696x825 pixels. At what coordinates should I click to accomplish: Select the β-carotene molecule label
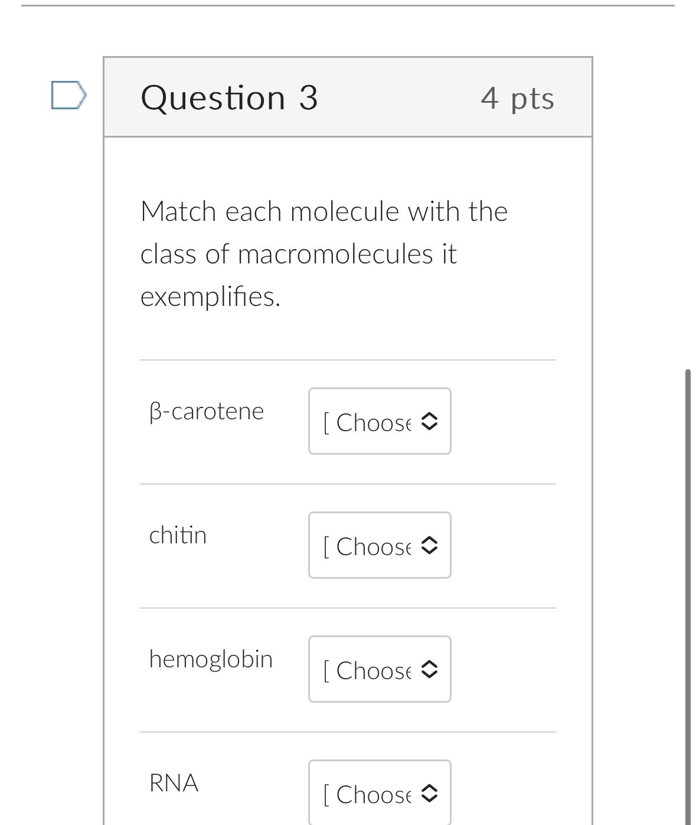pos(207,411)
